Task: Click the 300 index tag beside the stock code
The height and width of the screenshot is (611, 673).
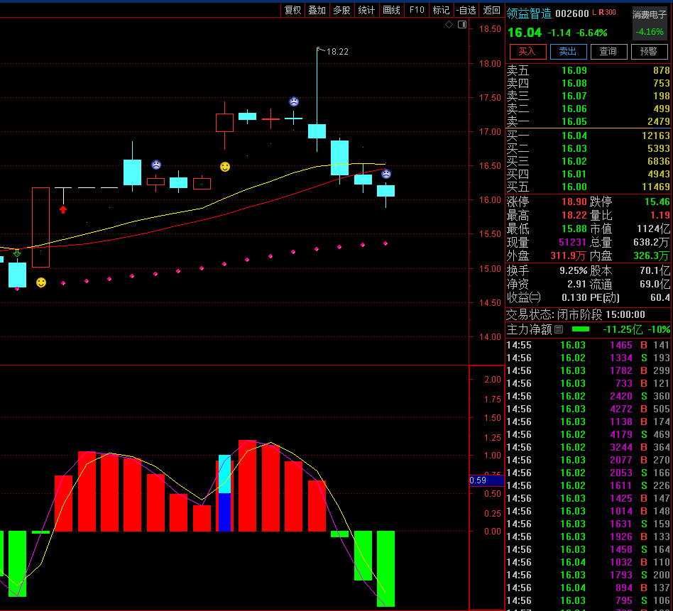Action: point(611,13)
